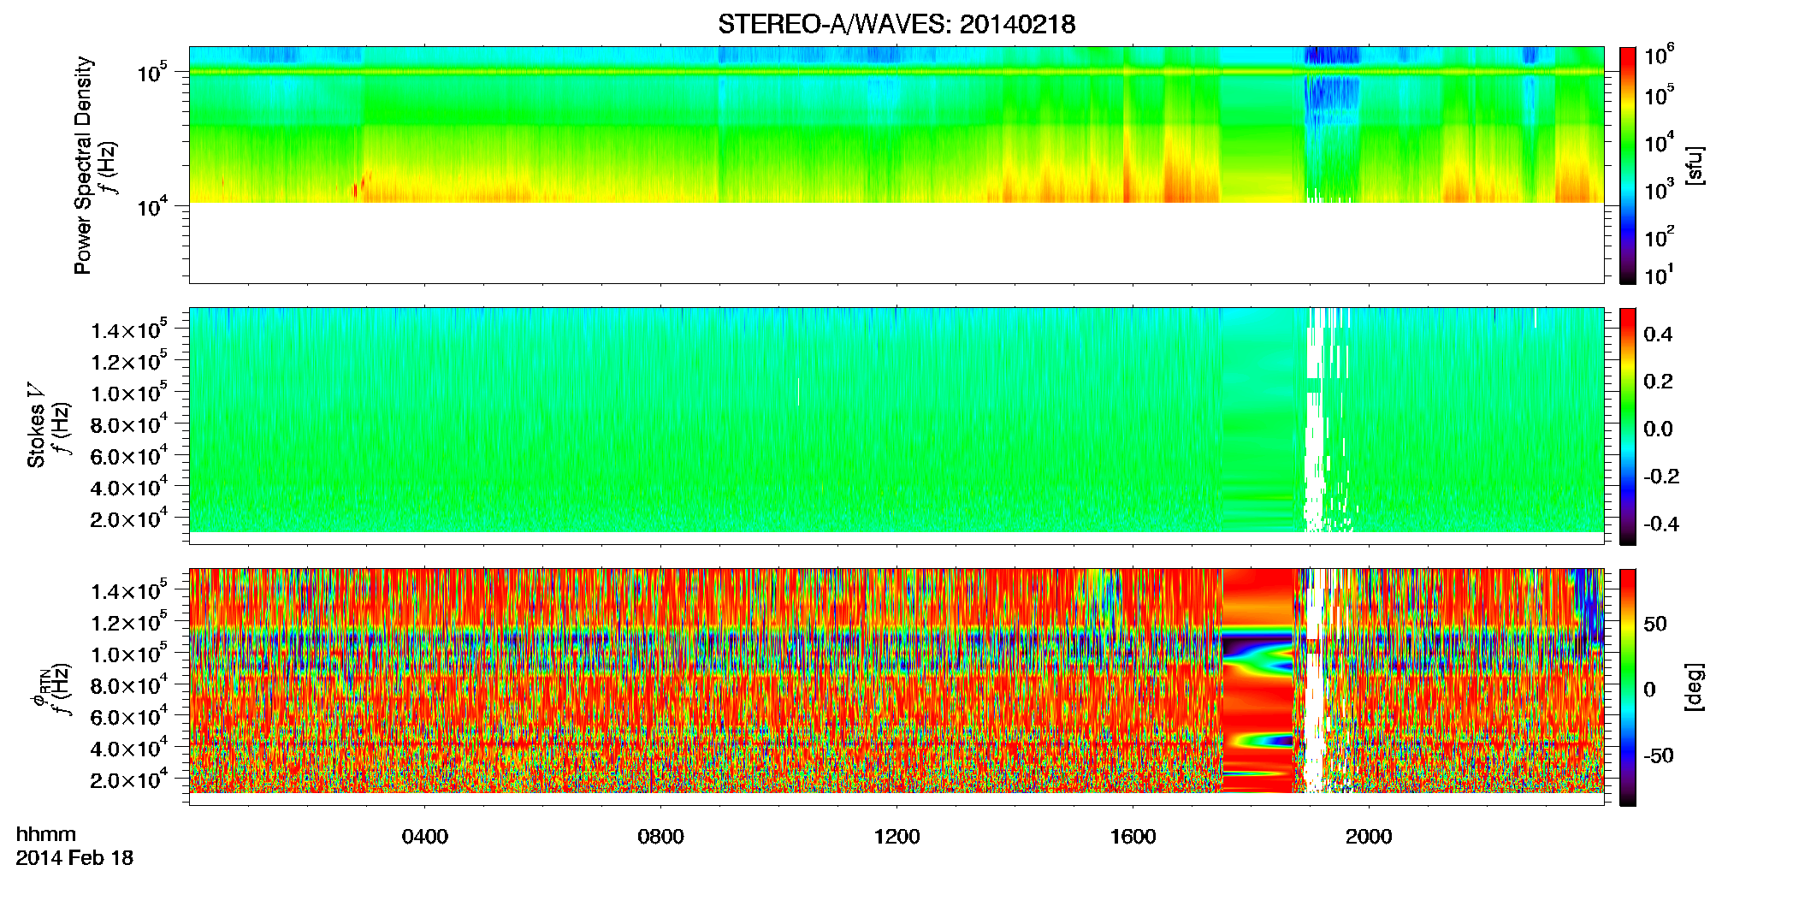Viewport: 1793px width, 924px height.
Task: Click the Stokes V colorbar
Action: tap(1628, 426)
